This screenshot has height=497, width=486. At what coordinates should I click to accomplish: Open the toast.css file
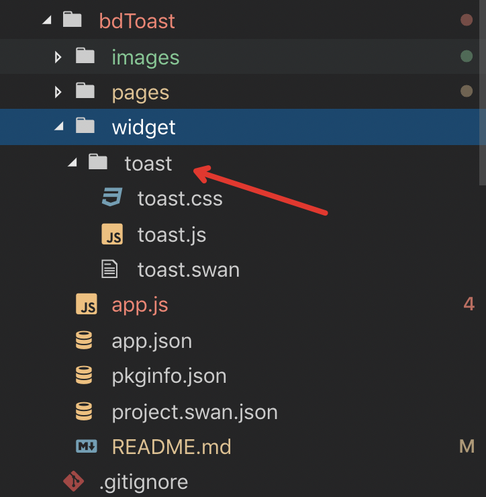[x=180, y=199]
